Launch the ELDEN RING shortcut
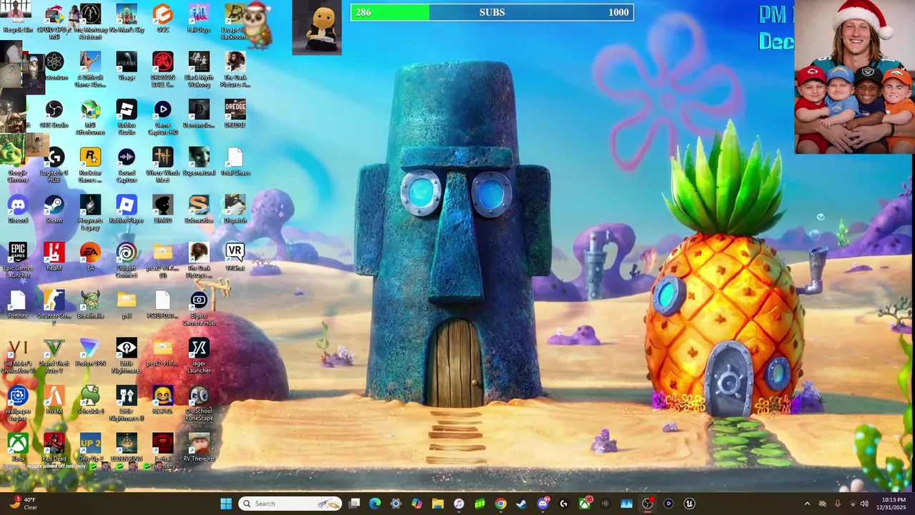The image size is (915, 515). pyautogui.click(x=127, y=448)
